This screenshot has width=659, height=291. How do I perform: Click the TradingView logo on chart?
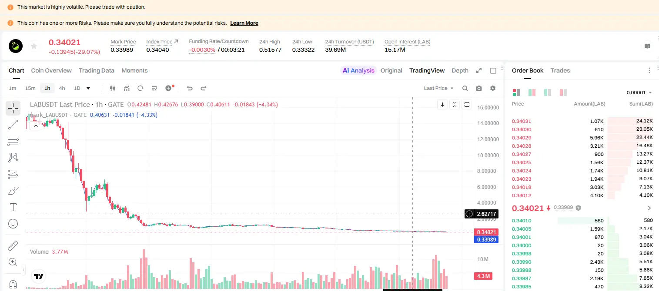pyautogui.click(x=39, y=276)
